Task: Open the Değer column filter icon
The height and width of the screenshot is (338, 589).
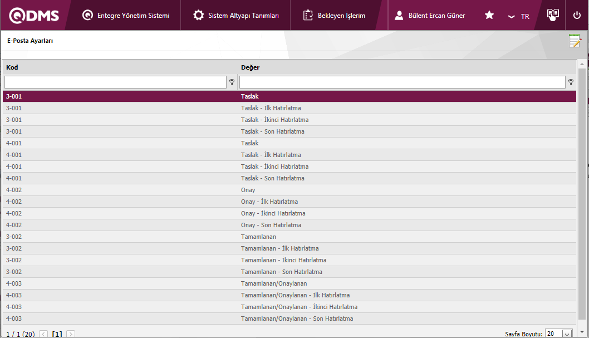Action: 571,82
